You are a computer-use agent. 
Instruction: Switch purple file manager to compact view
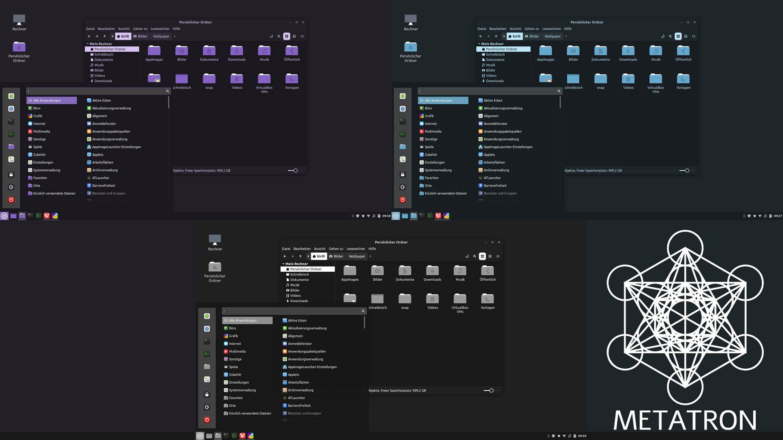[x=302, y=36]
